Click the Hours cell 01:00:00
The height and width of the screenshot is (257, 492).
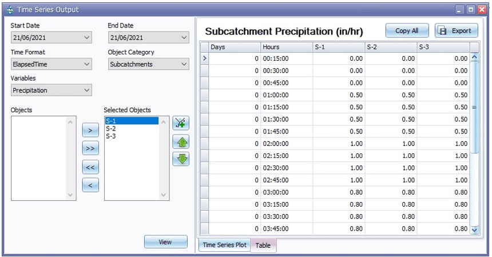click(x=287, y=95)
